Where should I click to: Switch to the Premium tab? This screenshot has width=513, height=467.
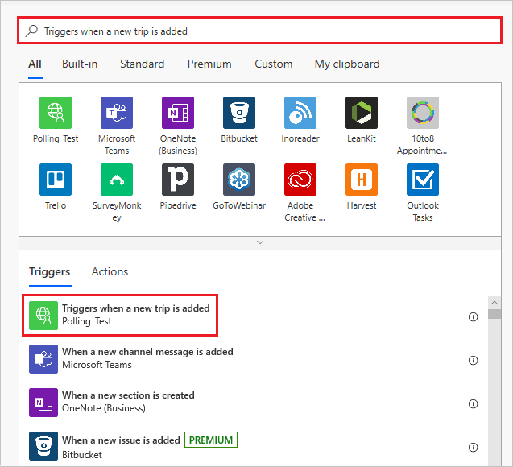209,64
